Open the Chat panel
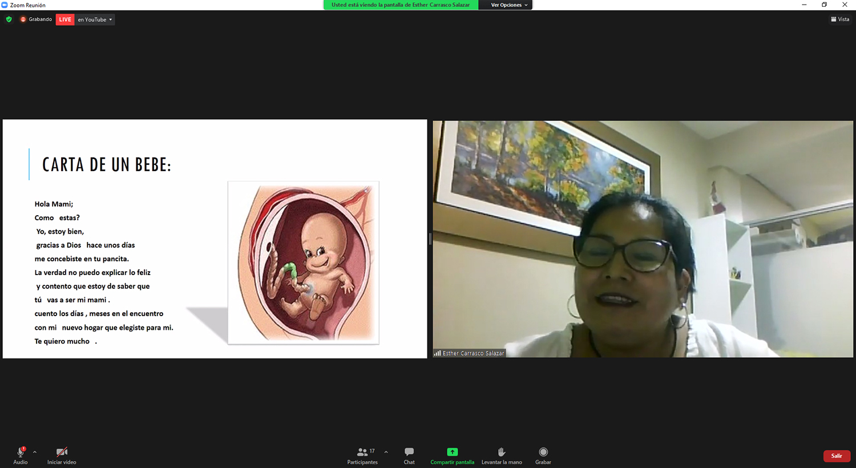 [409, 455]
